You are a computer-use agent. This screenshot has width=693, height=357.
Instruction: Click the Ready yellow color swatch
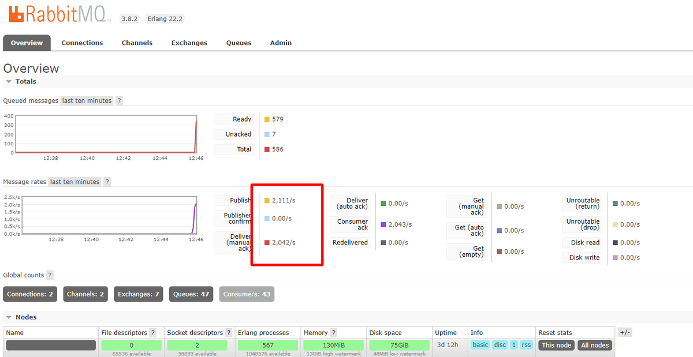coord(267,119)
